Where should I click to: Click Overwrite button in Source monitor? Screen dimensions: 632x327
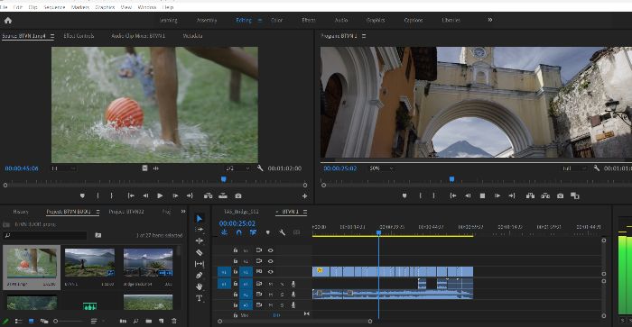(x=223, y=195)
